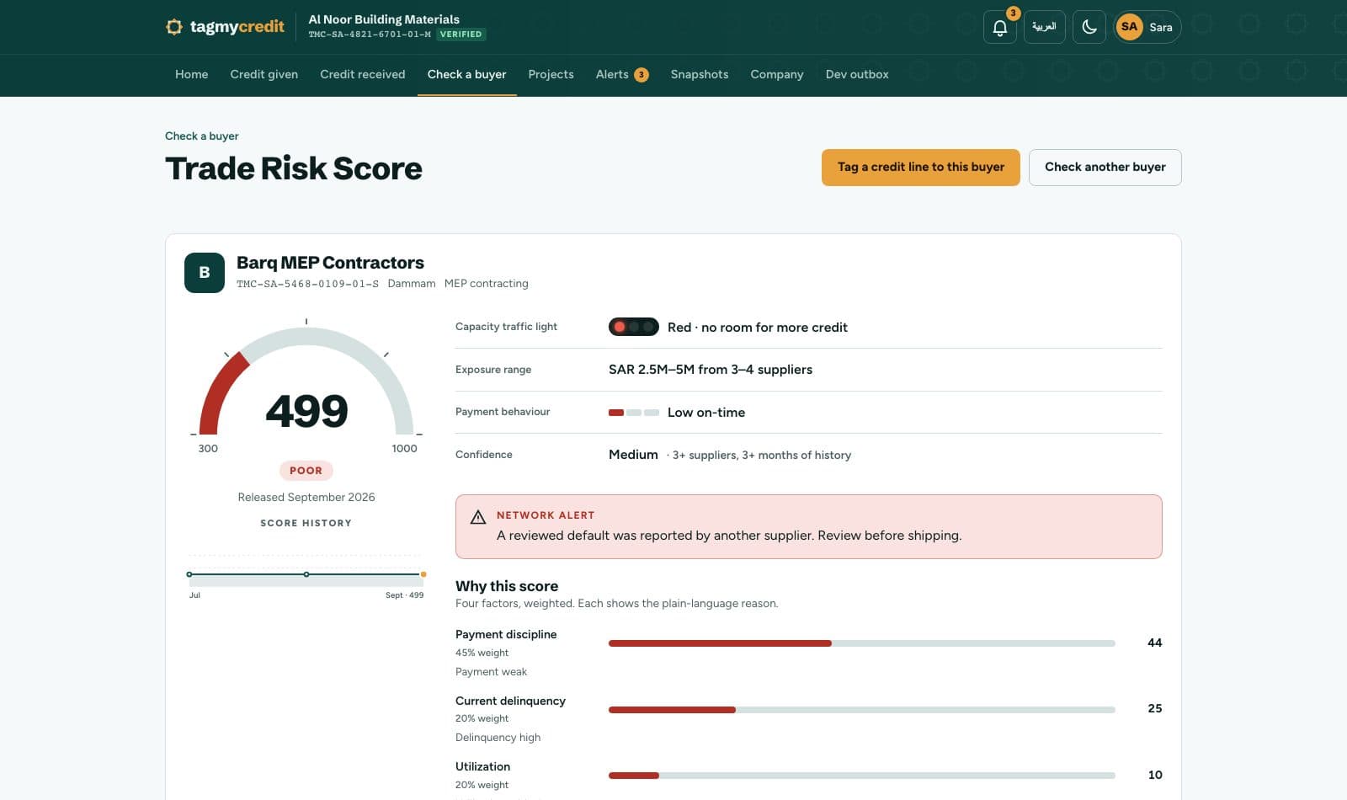Click the payment behaviour bar indicator

633,413
